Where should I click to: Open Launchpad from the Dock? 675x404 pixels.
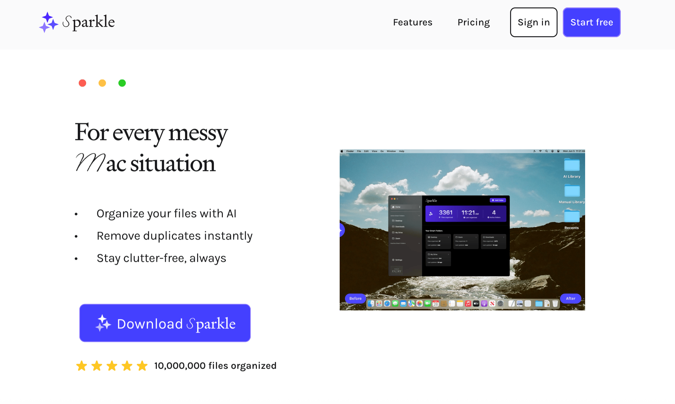[x=379, y=304]
